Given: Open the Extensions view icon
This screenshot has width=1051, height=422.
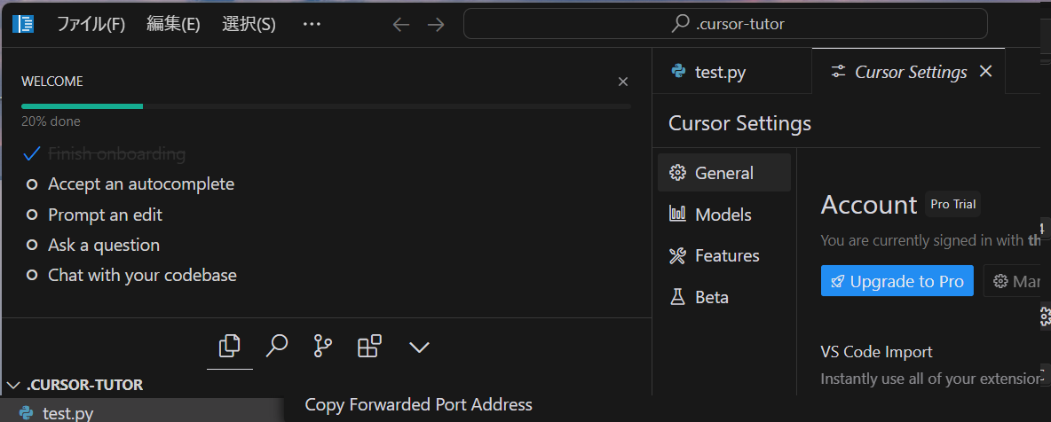Looking at the screenshot, I should click(x=369, y=346).
